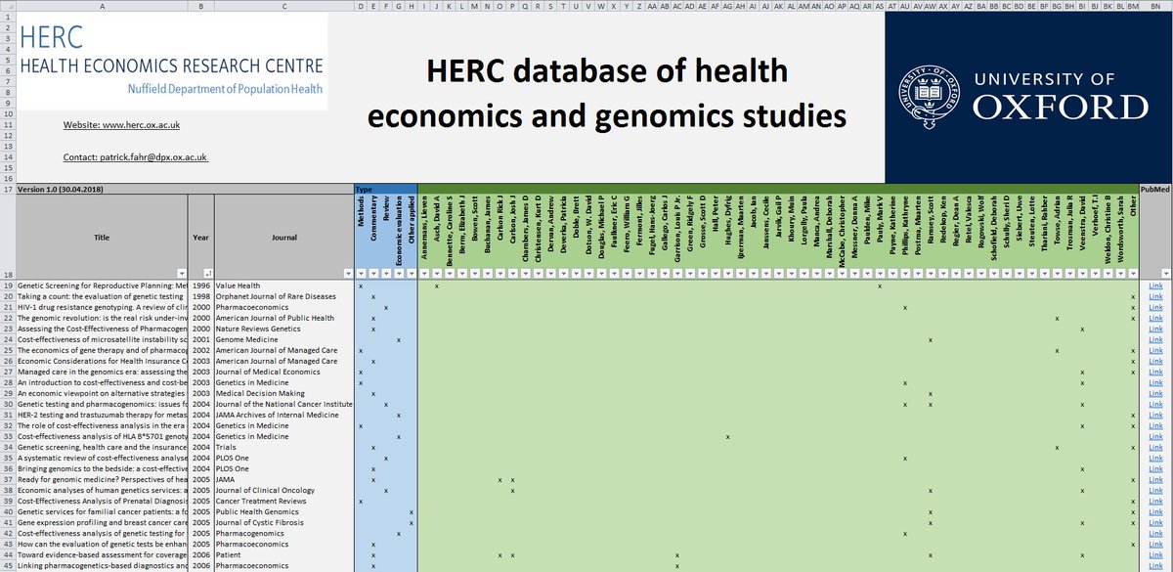Select 'JAMA Archives of Internal Medicine' cell
This screenshot has height=572, width=1173.
[x=283, y=415]
